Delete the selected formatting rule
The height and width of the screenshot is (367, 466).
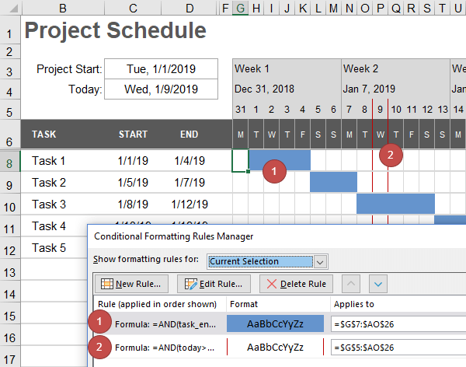(x=297, y=284)
